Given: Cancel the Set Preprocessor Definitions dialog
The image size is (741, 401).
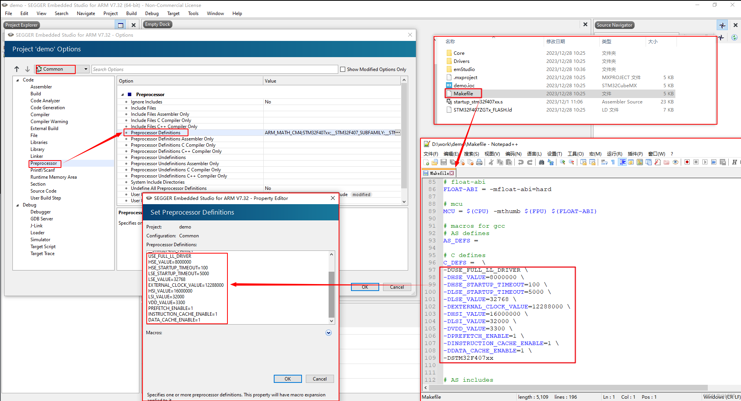Looking at the screenshot, I should [x=319, y=379].
